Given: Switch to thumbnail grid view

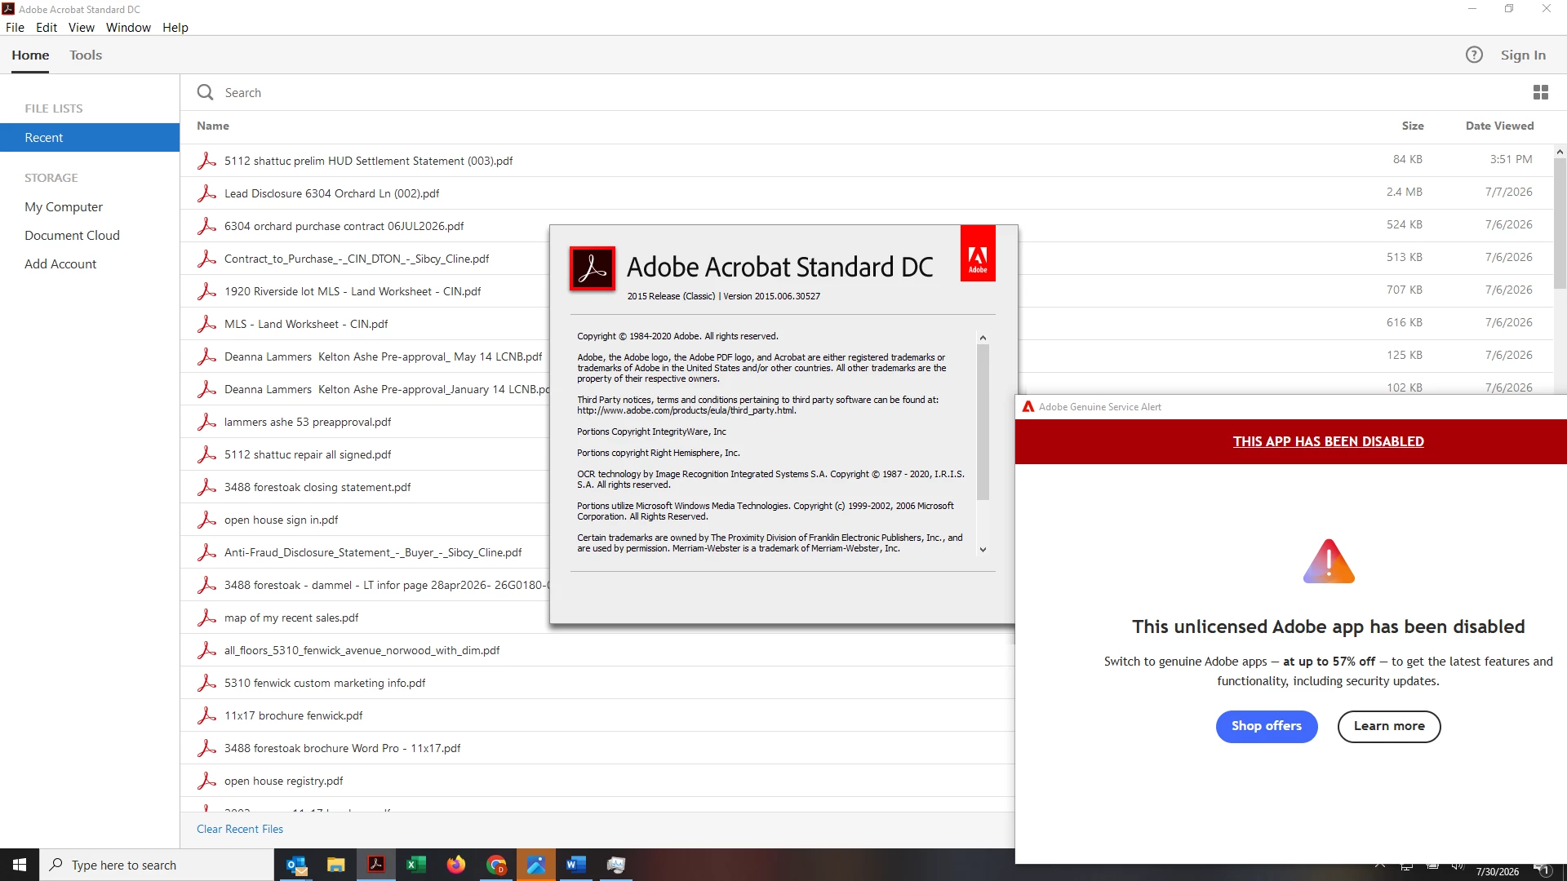Looking at the screenshot, I should click(1541, 92).
